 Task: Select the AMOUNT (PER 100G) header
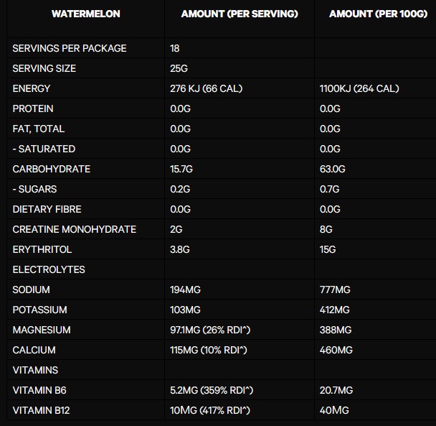[x=378, y=14]
